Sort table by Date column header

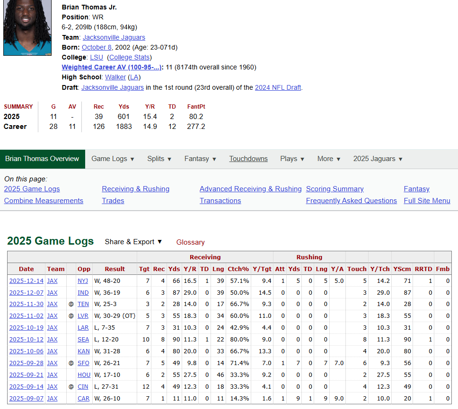click(26, 269)
